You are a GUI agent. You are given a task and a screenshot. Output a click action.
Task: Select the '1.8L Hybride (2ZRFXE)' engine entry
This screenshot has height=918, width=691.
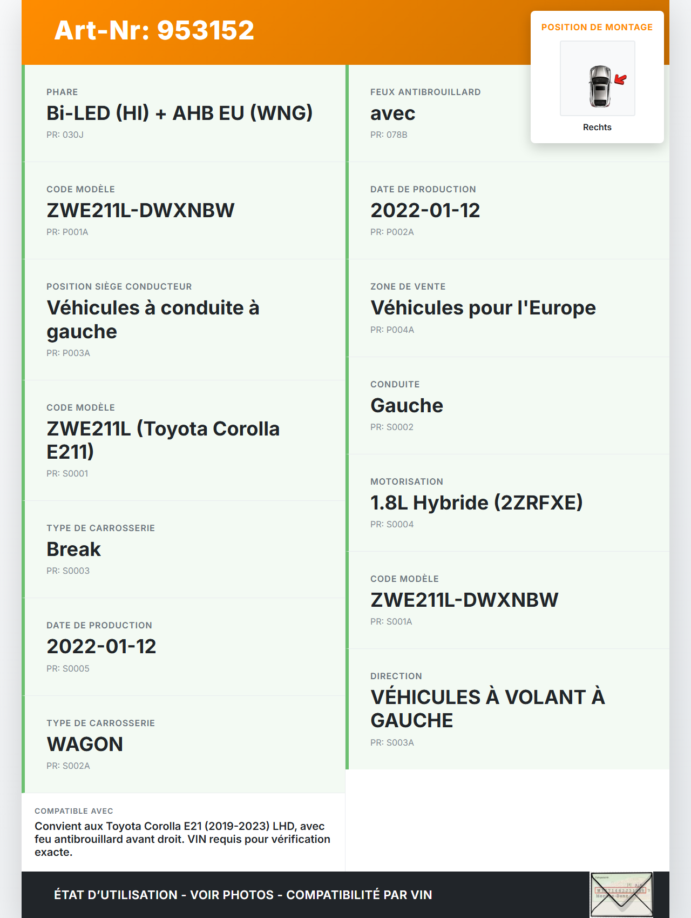[x=476, y=503]
